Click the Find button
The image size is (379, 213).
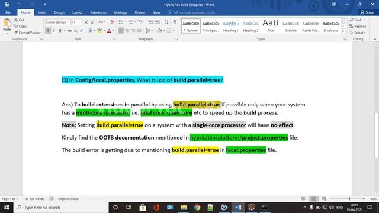pos(355,20)
